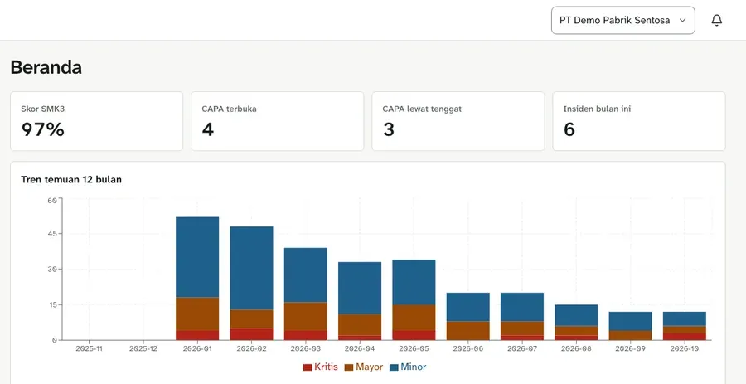
Task: Open the CAPA lewat tenggat card
Action: [x=458, y=121]
